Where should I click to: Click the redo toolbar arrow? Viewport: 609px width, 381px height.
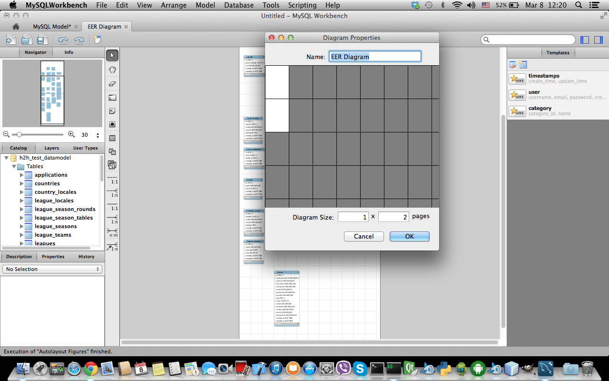[79, 40]
